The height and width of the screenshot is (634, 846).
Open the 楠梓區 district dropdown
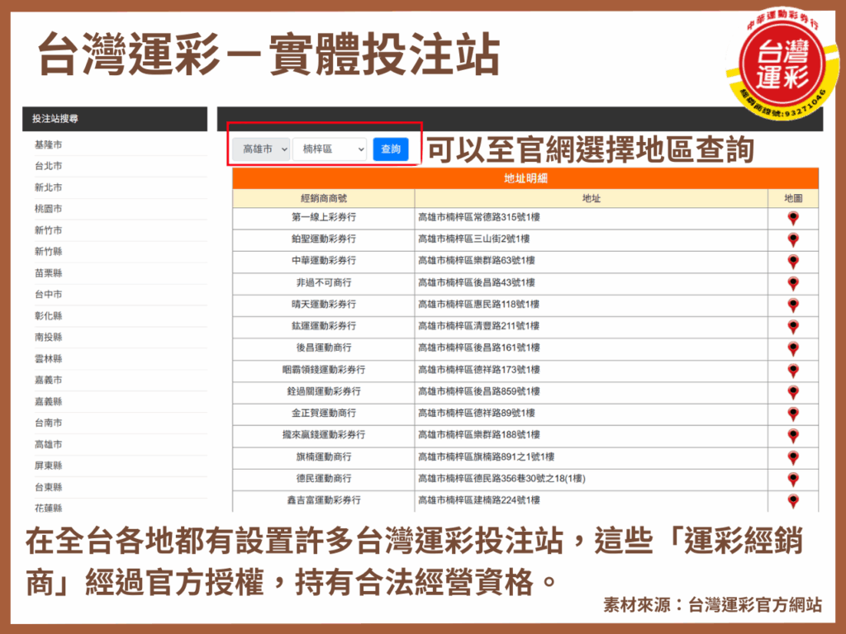330,149
